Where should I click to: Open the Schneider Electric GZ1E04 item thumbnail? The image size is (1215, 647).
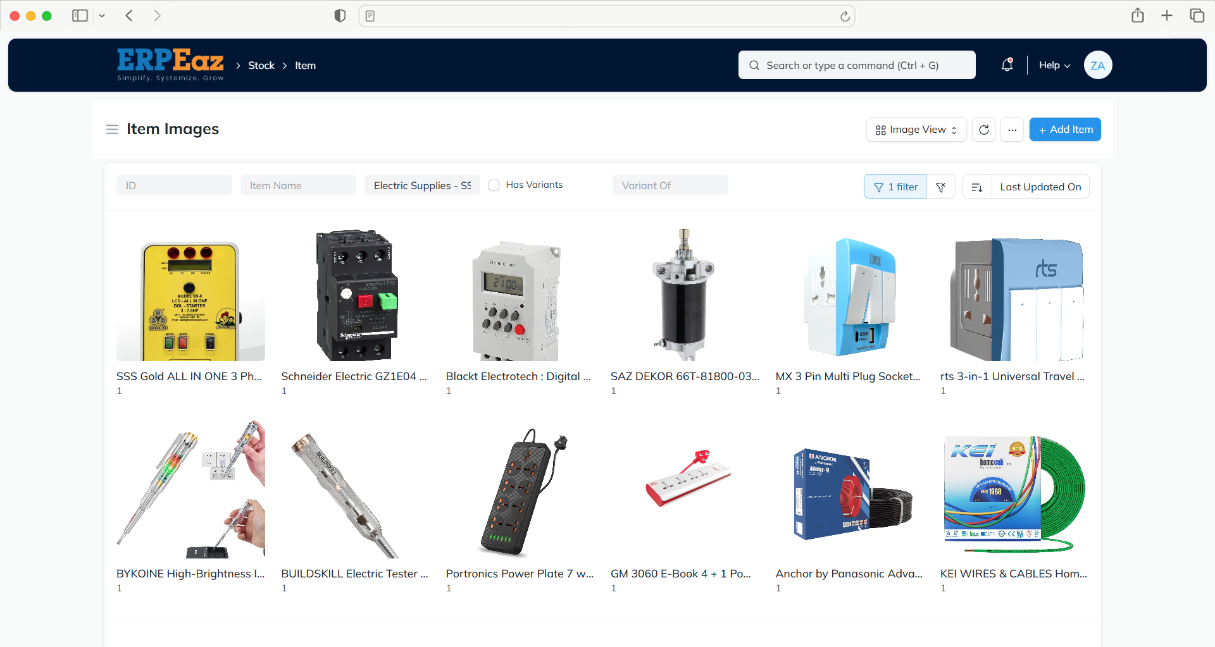[356, 295]
